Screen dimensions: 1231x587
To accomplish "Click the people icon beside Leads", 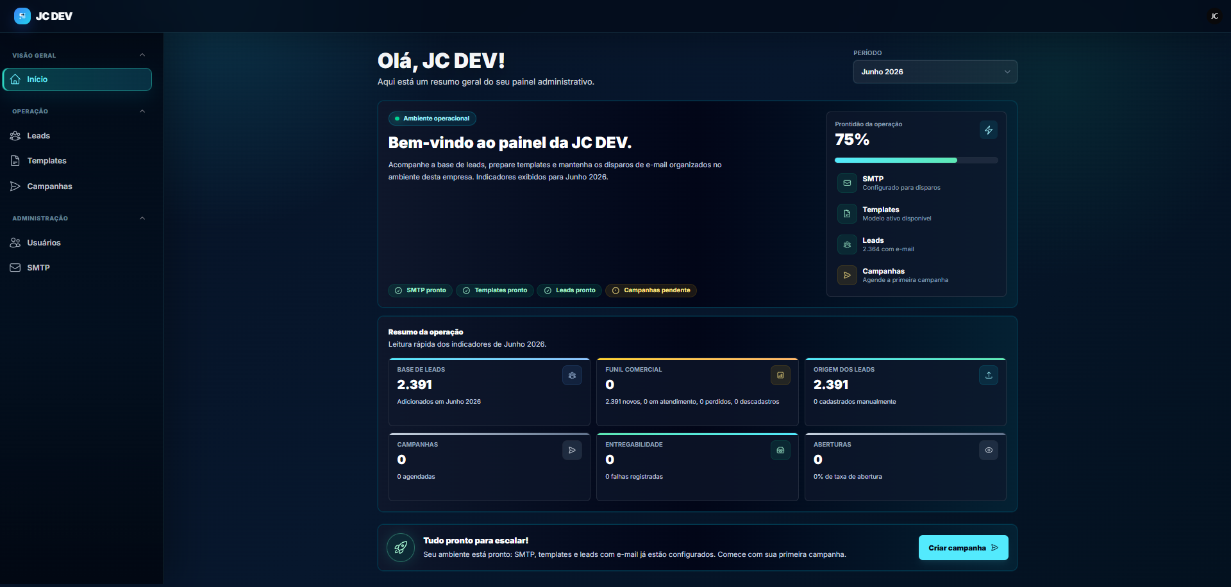I will [x=15, y=136].
